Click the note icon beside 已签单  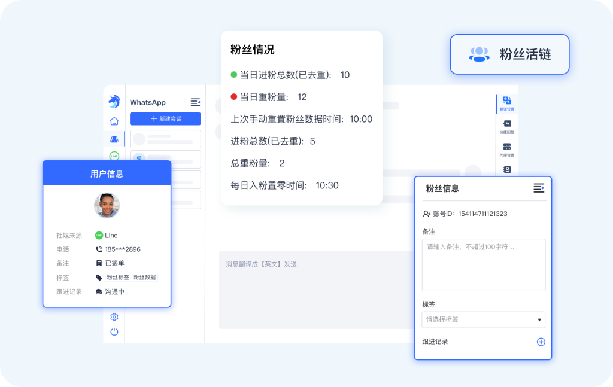(x=99, y=263)
